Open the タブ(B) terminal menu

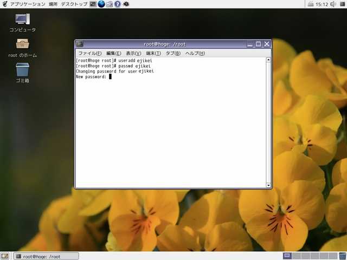point(173,53)
